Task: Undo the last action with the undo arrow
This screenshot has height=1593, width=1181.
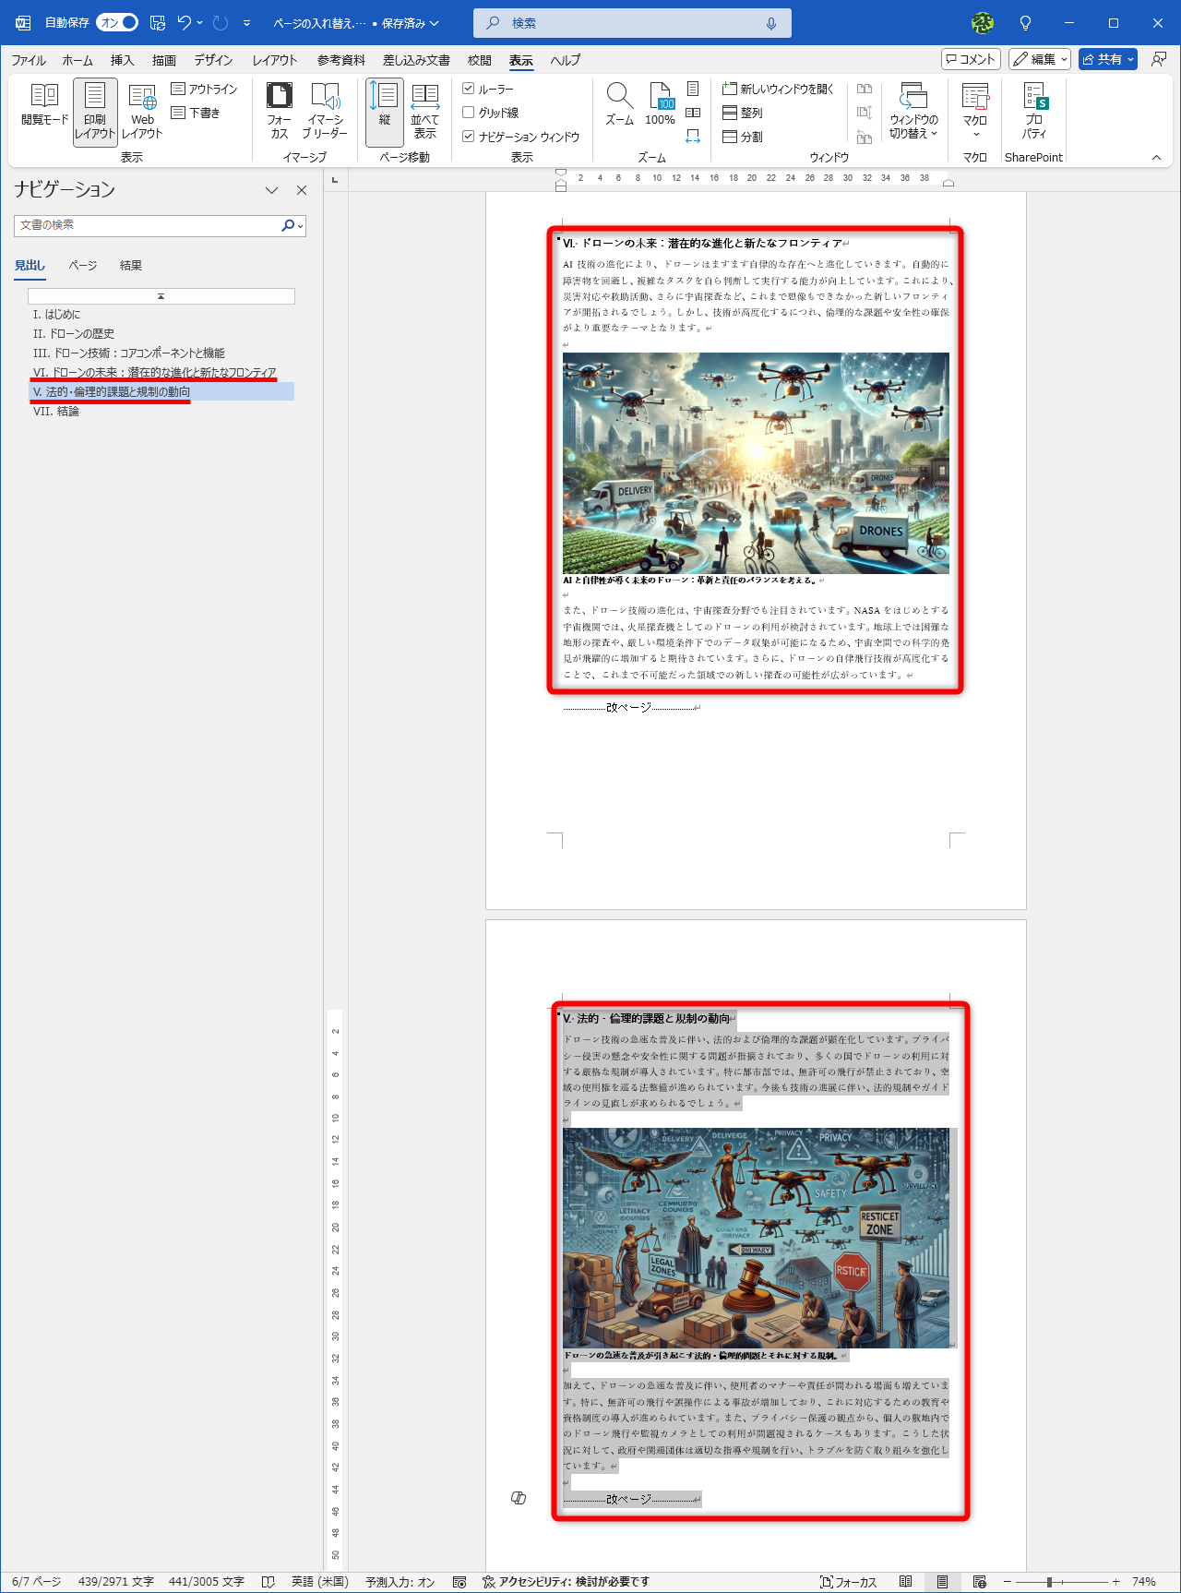Action: pyautogui.click(x=185, y=22)
